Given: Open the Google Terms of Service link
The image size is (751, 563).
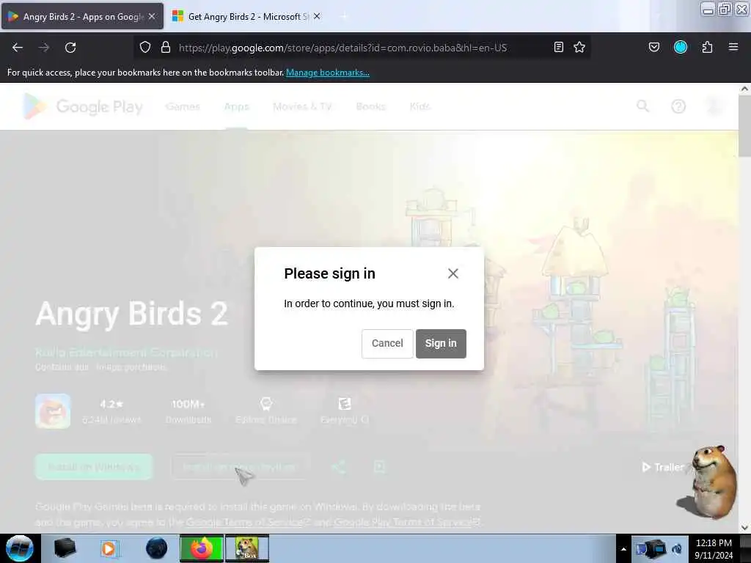Looking at the screenshot, I should [246, 522].
